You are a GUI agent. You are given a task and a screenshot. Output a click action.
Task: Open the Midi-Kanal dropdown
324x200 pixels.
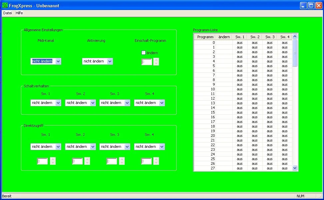pos(46,61)
